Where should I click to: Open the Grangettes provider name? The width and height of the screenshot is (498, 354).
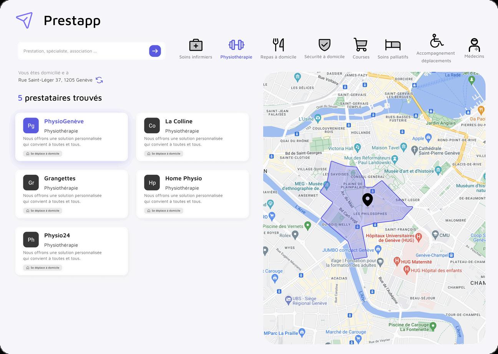click(x=60, y=179)
